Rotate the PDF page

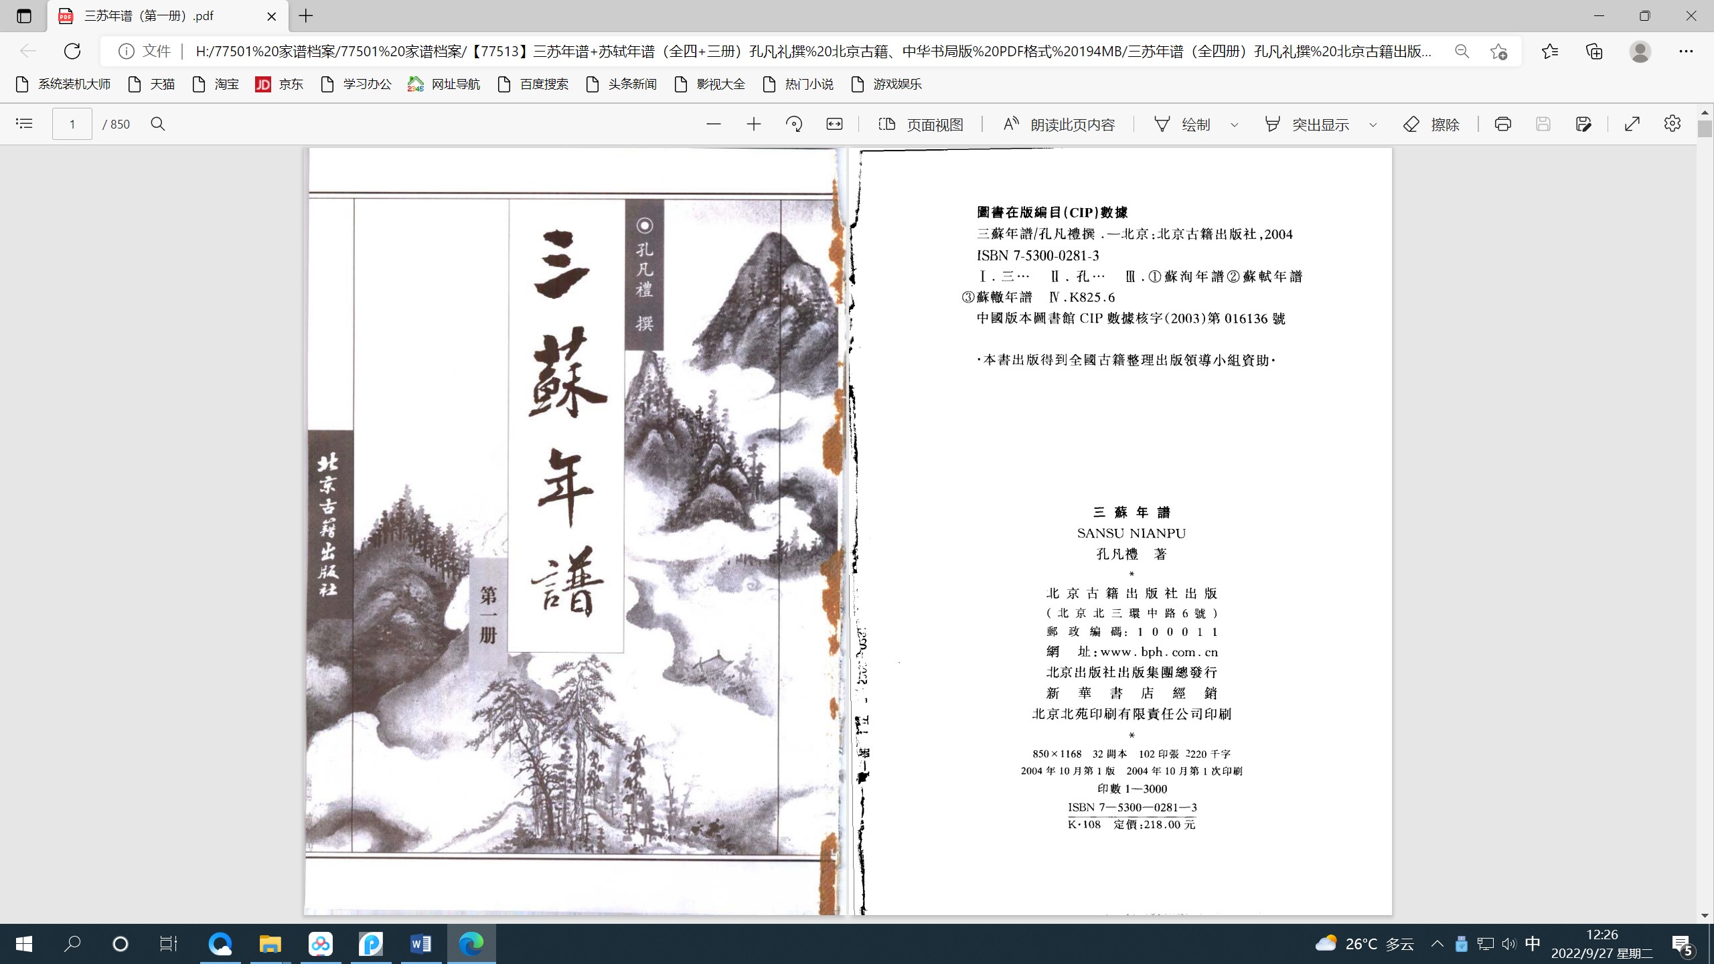(794, 124)
